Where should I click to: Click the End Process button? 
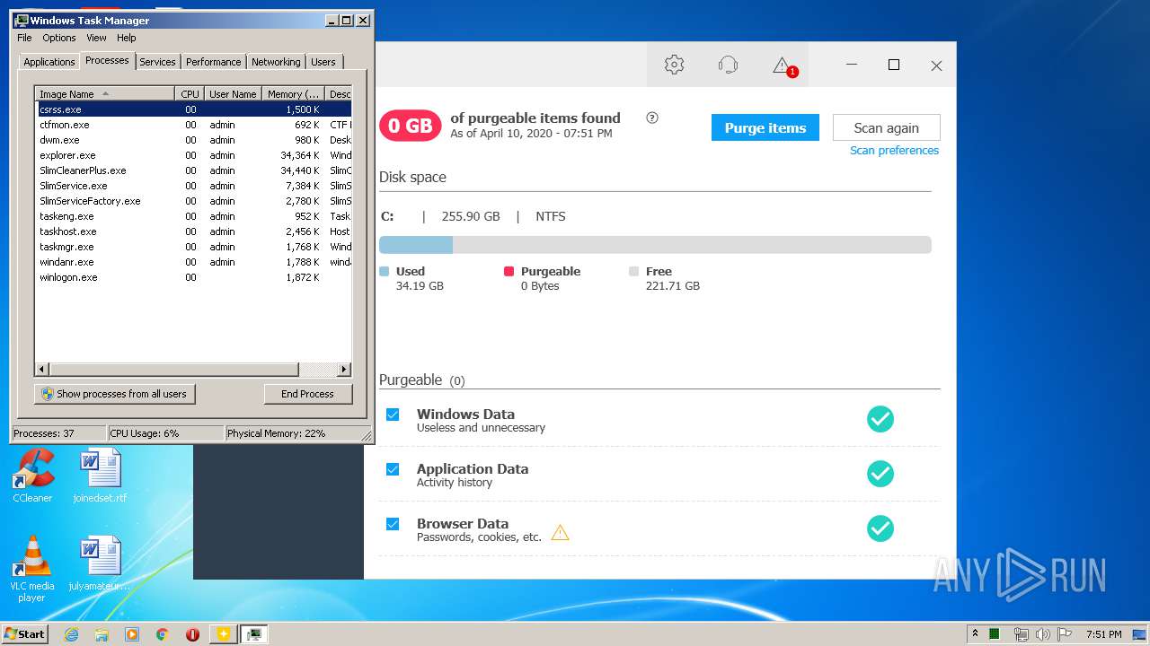308,394
